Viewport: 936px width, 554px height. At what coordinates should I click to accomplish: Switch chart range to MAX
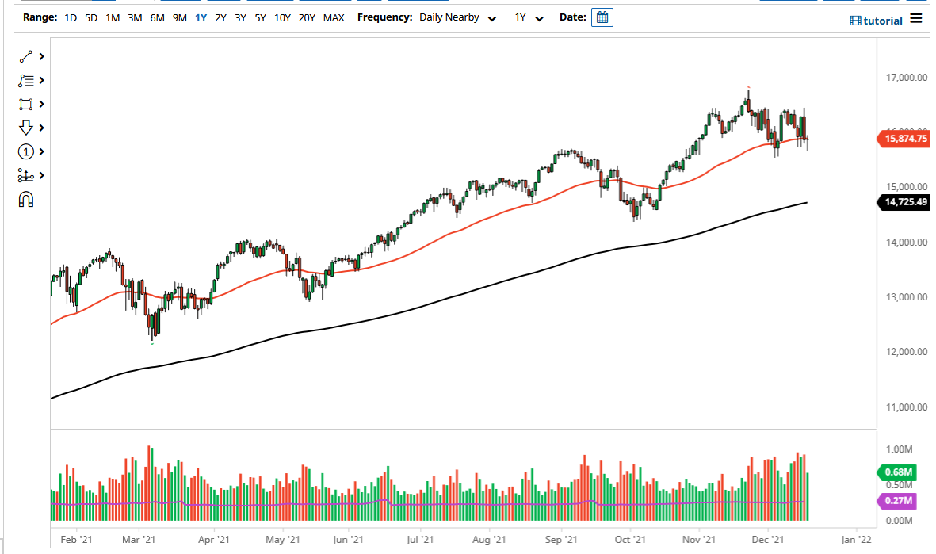coord(334,17)
